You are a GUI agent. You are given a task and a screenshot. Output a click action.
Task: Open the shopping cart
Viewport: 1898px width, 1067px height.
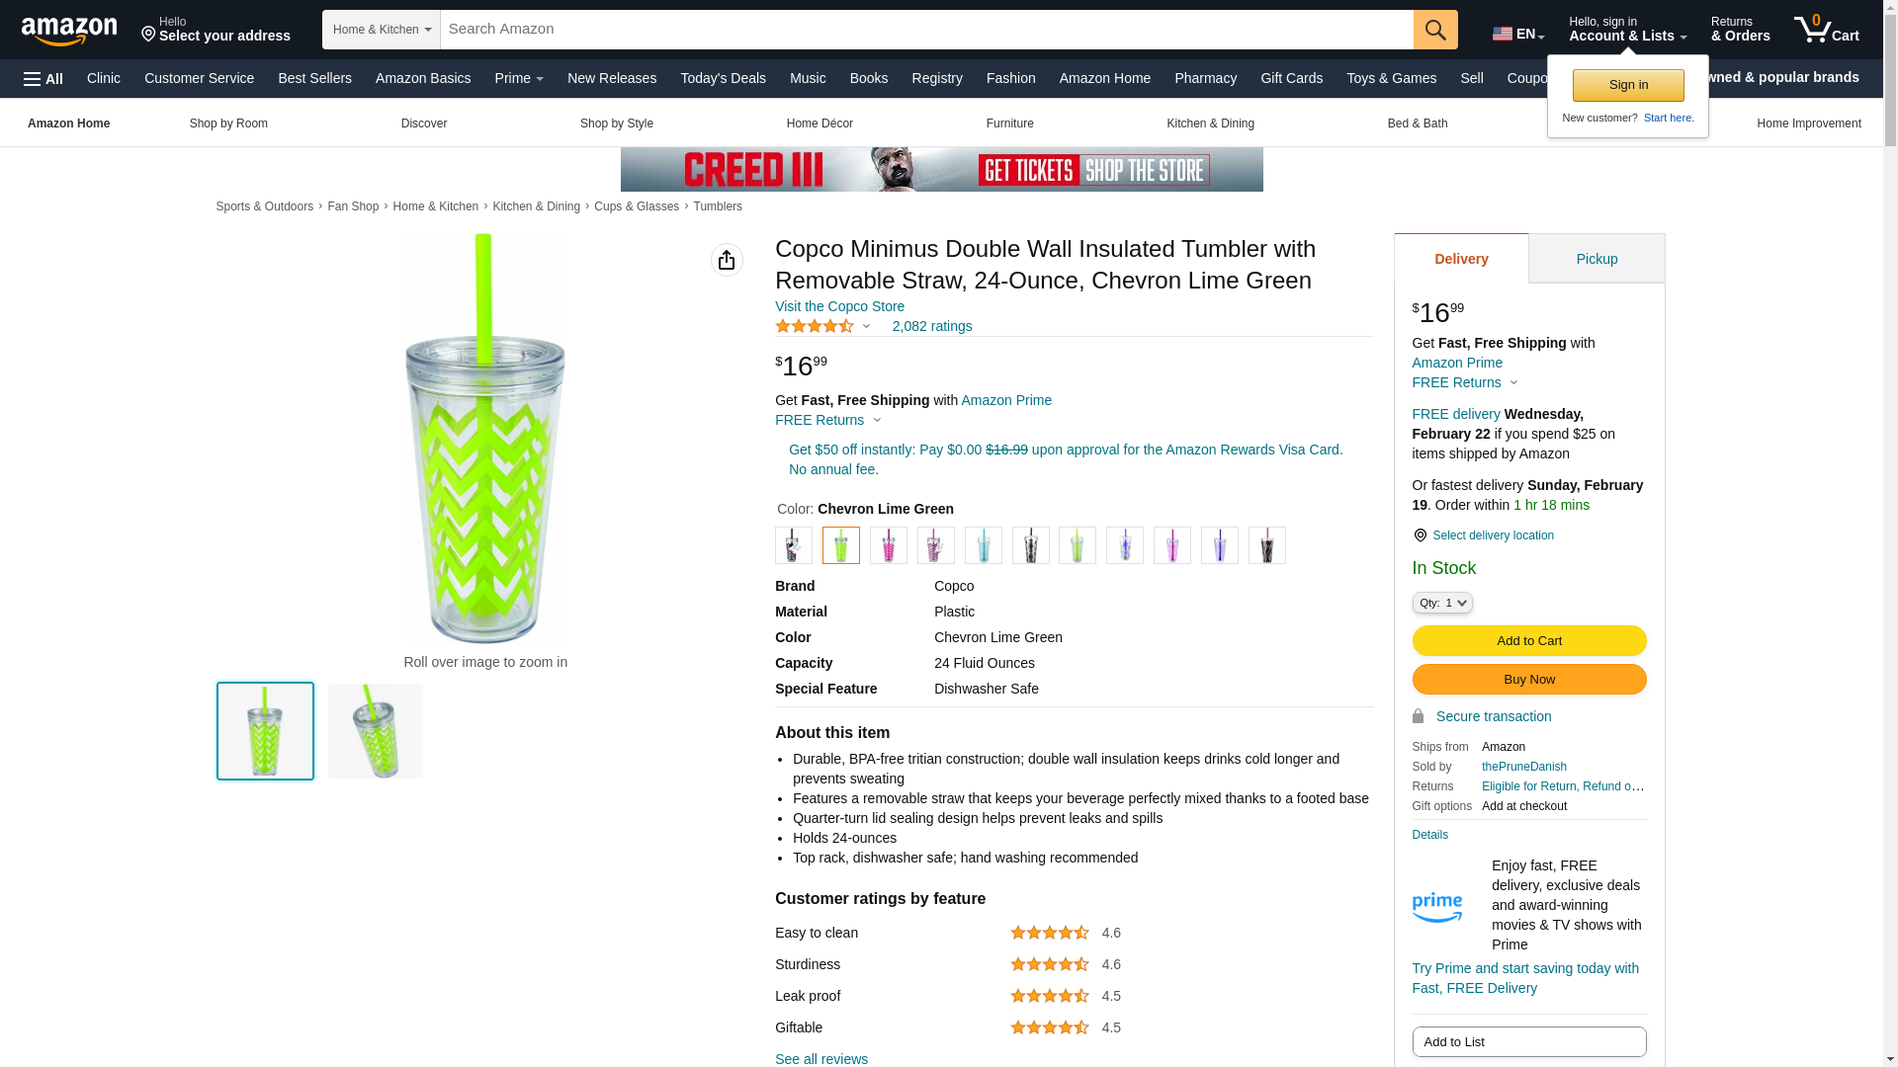(x=1826, y=30)
